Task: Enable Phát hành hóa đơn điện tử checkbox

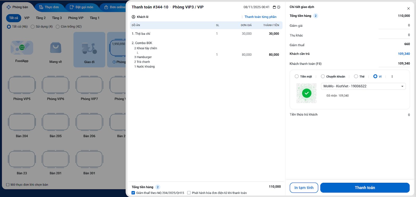Action: click(189, 193)
